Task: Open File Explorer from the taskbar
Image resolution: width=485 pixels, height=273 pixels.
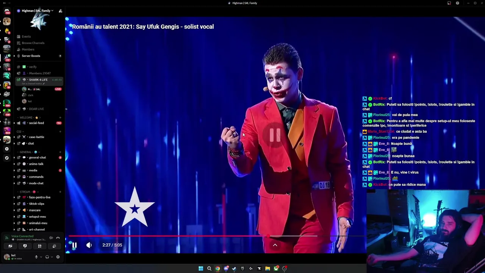Action: point(268,268)
